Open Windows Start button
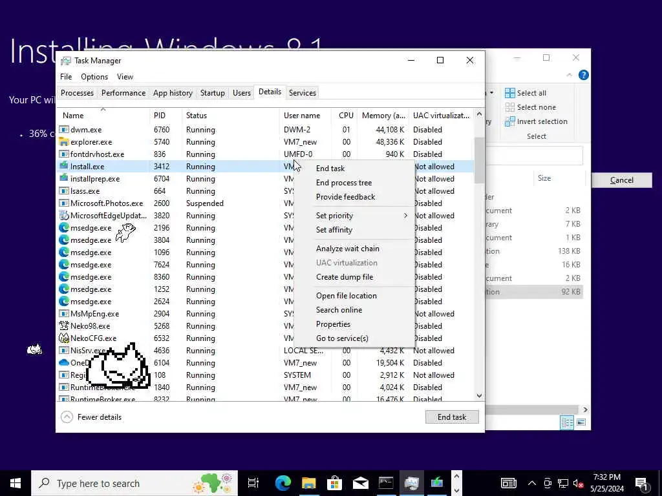662x496 pixels. click(x=16, y=483)
